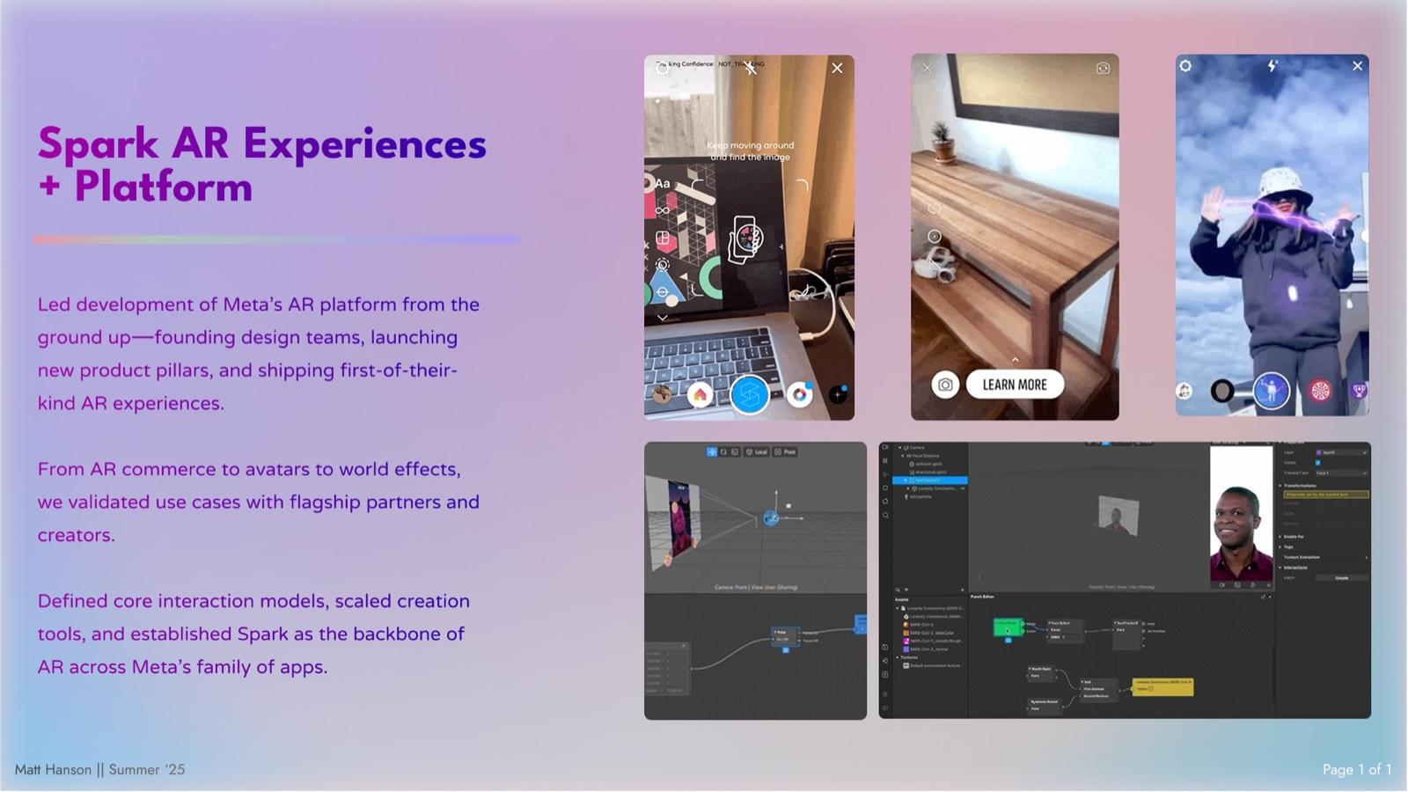This screenshot has width=1408, height=792.
Task: Expand the Camera row in Spark scene tree
Action: tap(900, 447)
